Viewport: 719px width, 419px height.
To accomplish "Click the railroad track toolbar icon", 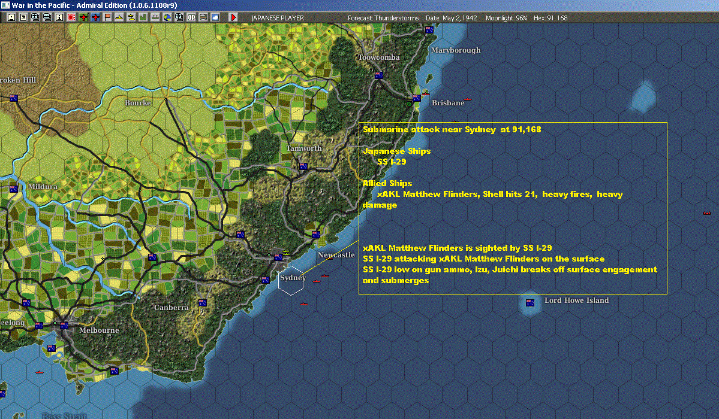I will [203, 17].
